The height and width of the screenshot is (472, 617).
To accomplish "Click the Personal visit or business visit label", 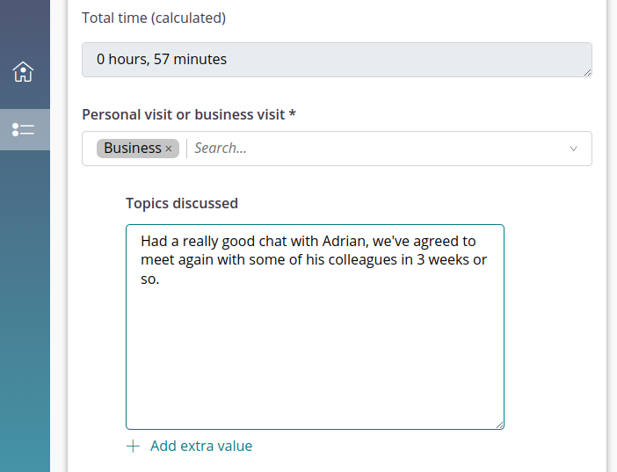I will (183, 114).
